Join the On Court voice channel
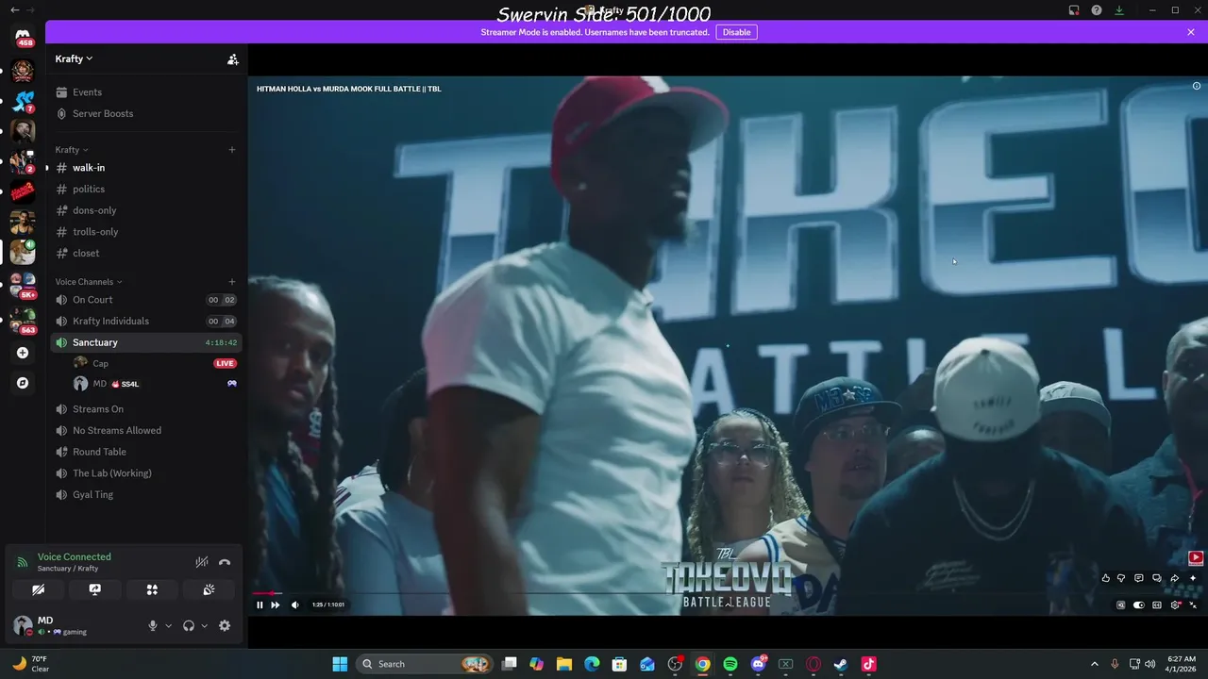Image resolution: width=1208 pixels, height=679 pixels. (146, 300)
